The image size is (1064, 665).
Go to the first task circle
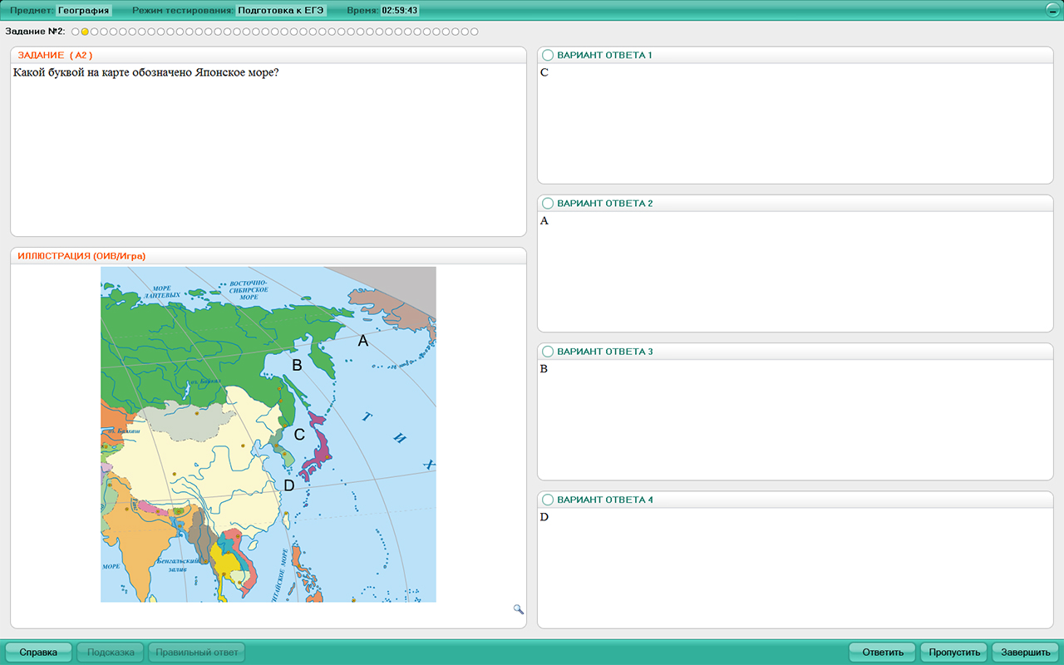(76, 32)
